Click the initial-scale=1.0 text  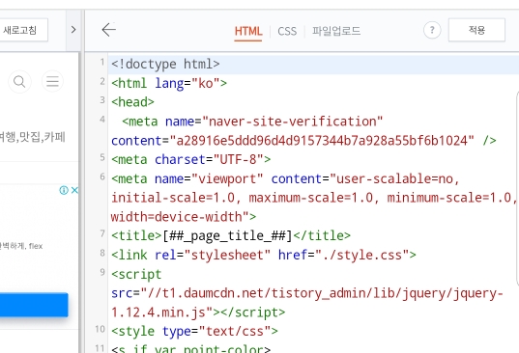(173, 198)
